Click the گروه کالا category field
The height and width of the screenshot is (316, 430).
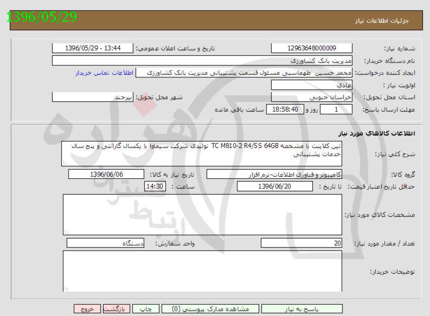(x=274, y=175)
